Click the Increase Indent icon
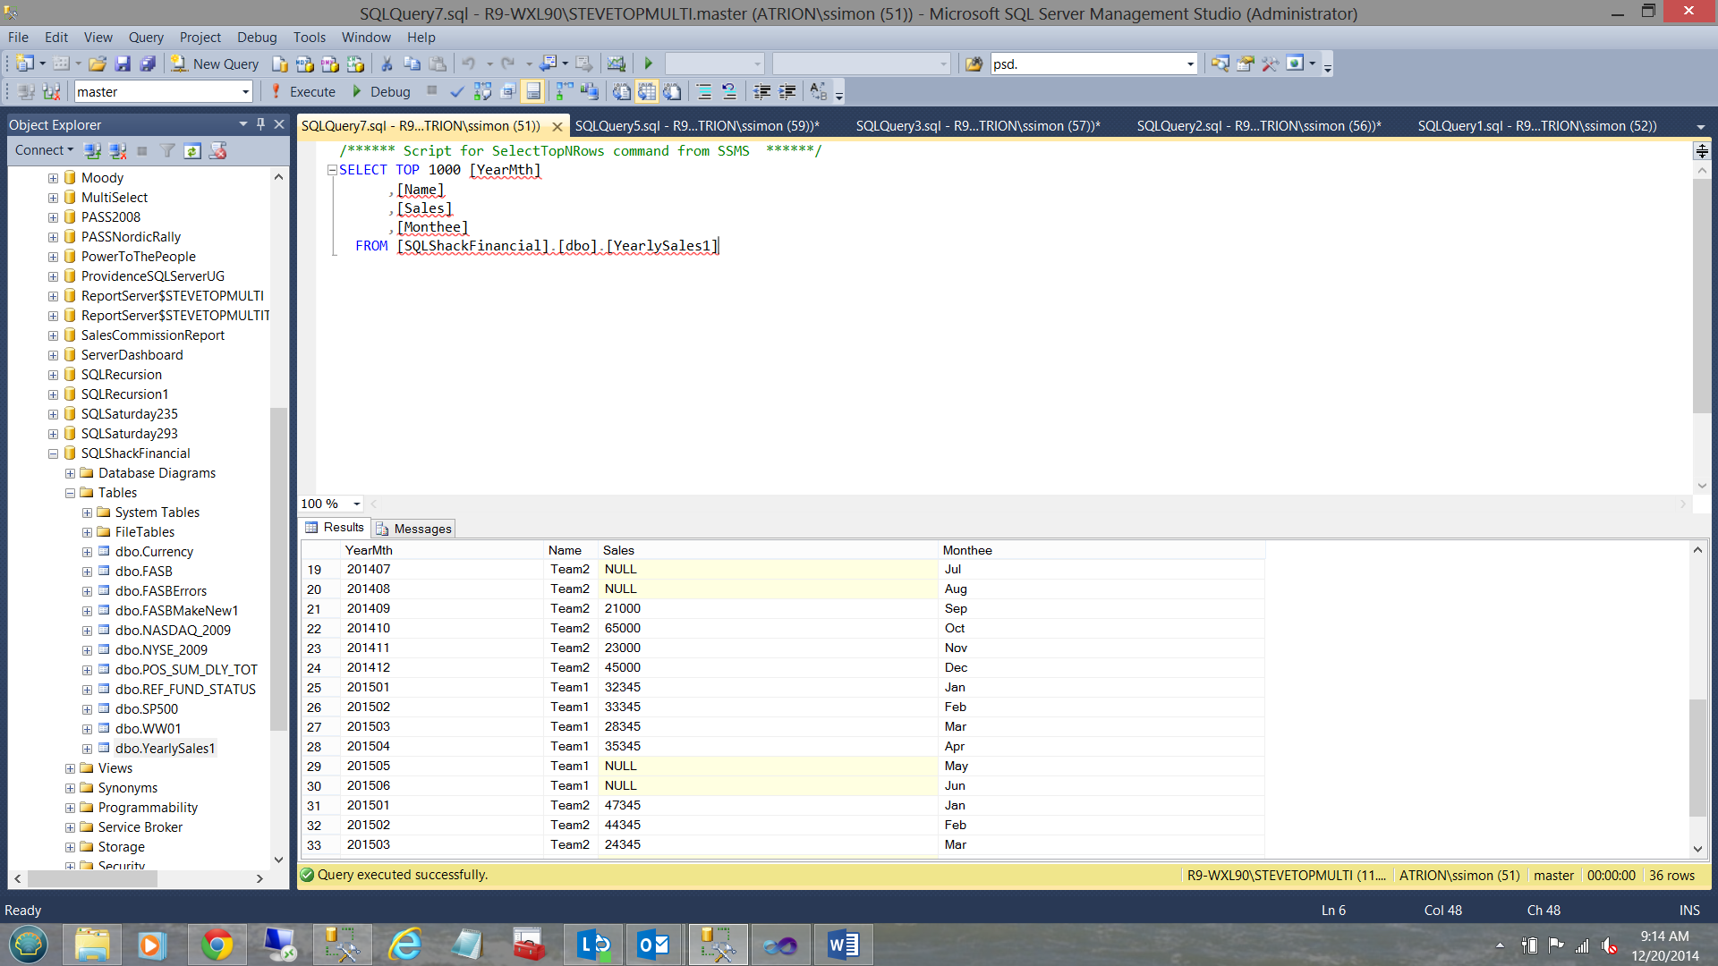The image size is (1718, 966). (787, 91)
